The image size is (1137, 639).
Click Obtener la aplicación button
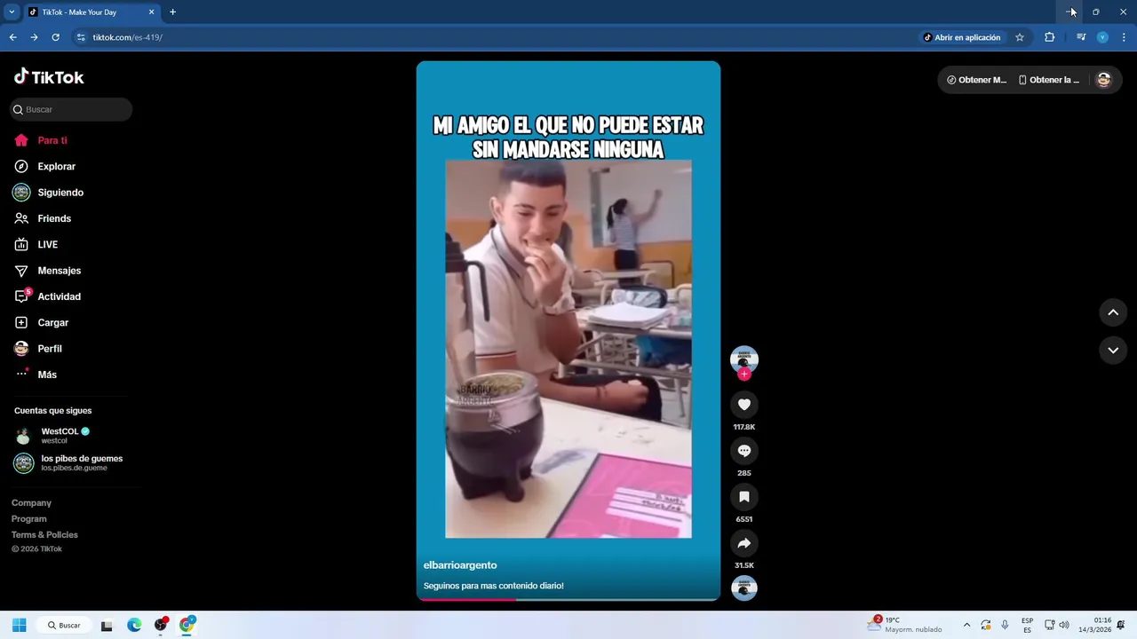pos(1049,80)
